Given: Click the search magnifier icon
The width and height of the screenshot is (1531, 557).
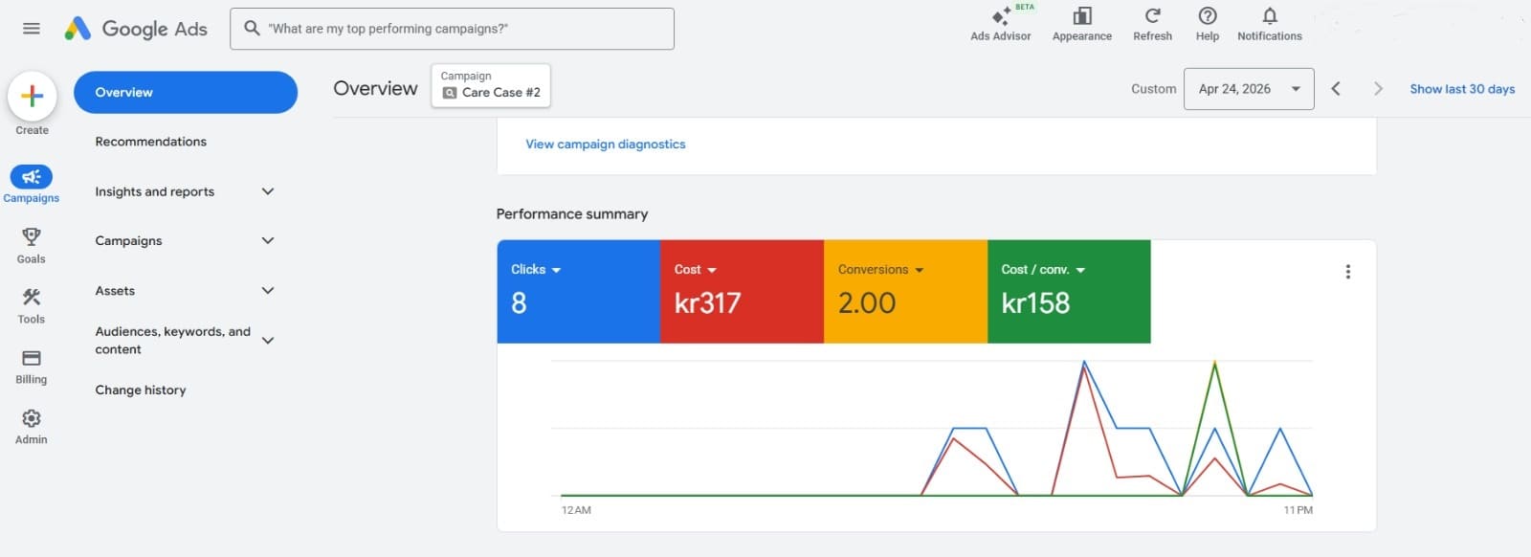Looking at the screenshot, I should pos(252,28).
